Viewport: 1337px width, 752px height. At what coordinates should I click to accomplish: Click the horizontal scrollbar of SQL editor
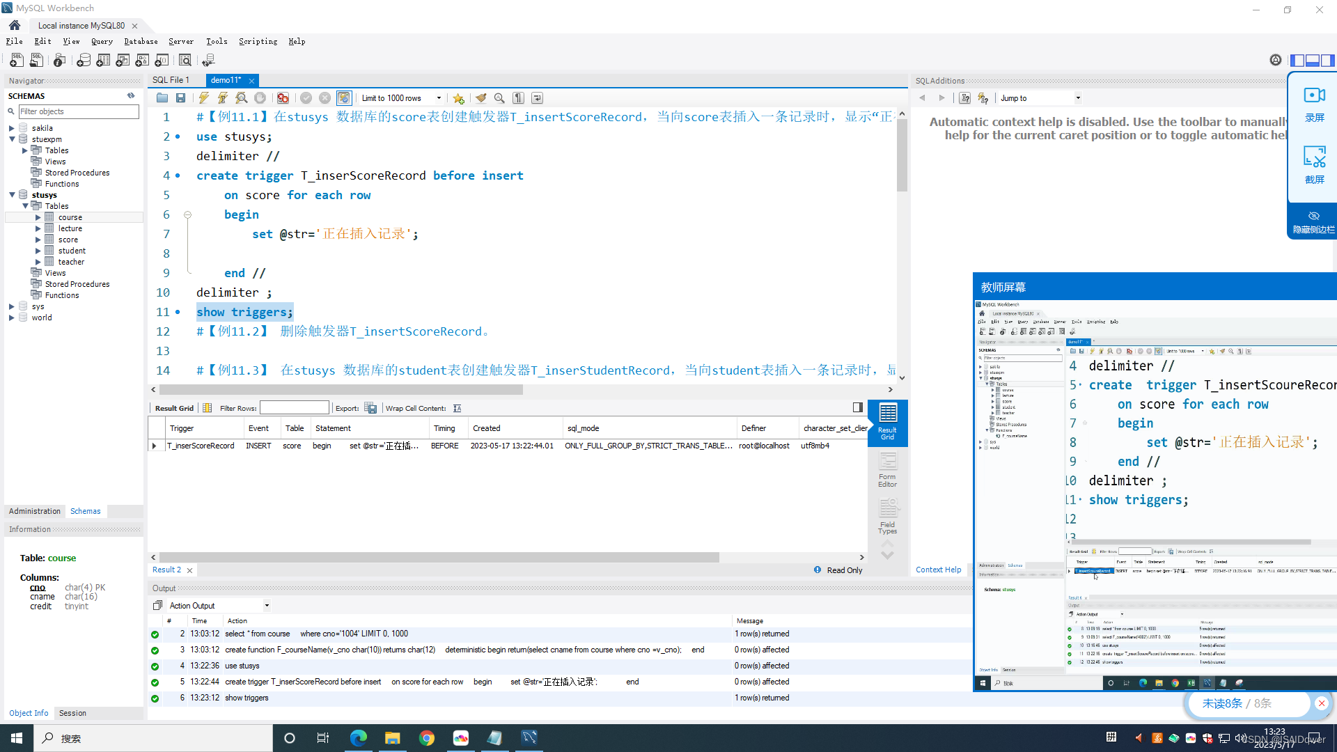(341, 390)
